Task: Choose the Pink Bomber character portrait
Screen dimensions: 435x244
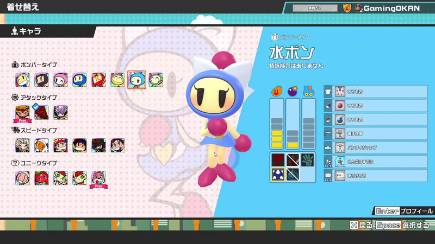Action: (60, 80)
